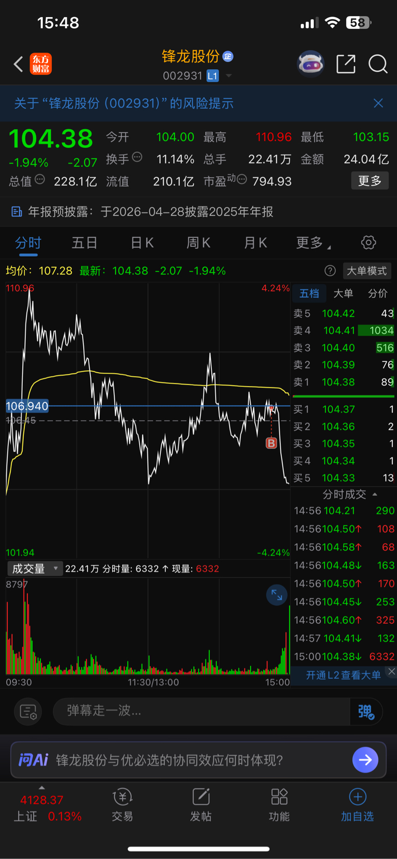Open the robot AI assistant avatar
Image resolution: width=397 pixels, height=859 pixels.
[310, 64]
